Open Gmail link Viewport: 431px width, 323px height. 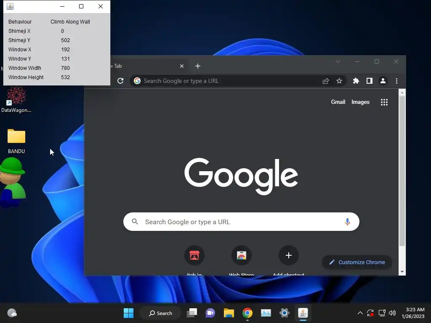point(338,102)
